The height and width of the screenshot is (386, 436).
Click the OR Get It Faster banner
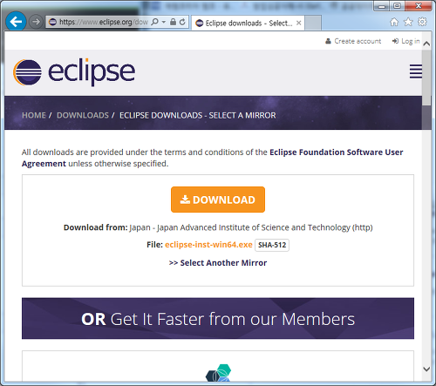pyautogui.click(x=218, y=318)
